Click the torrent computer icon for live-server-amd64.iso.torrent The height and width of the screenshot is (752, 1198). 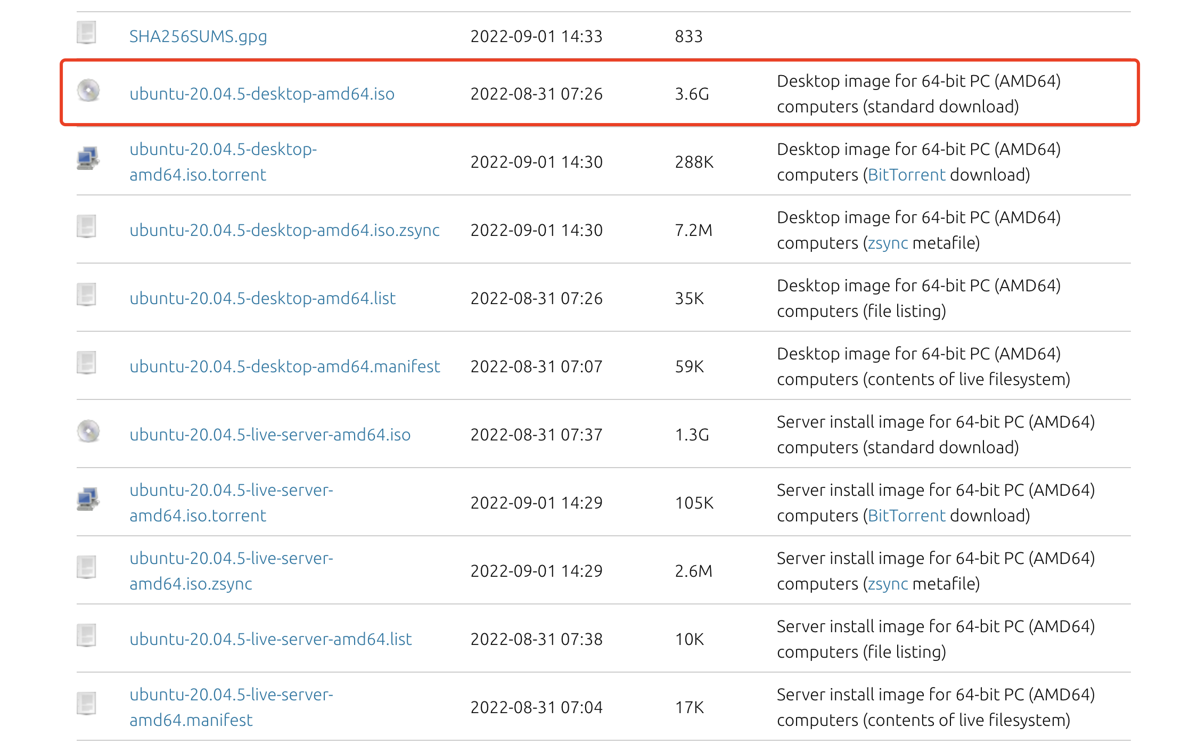(x=88, y=499)
